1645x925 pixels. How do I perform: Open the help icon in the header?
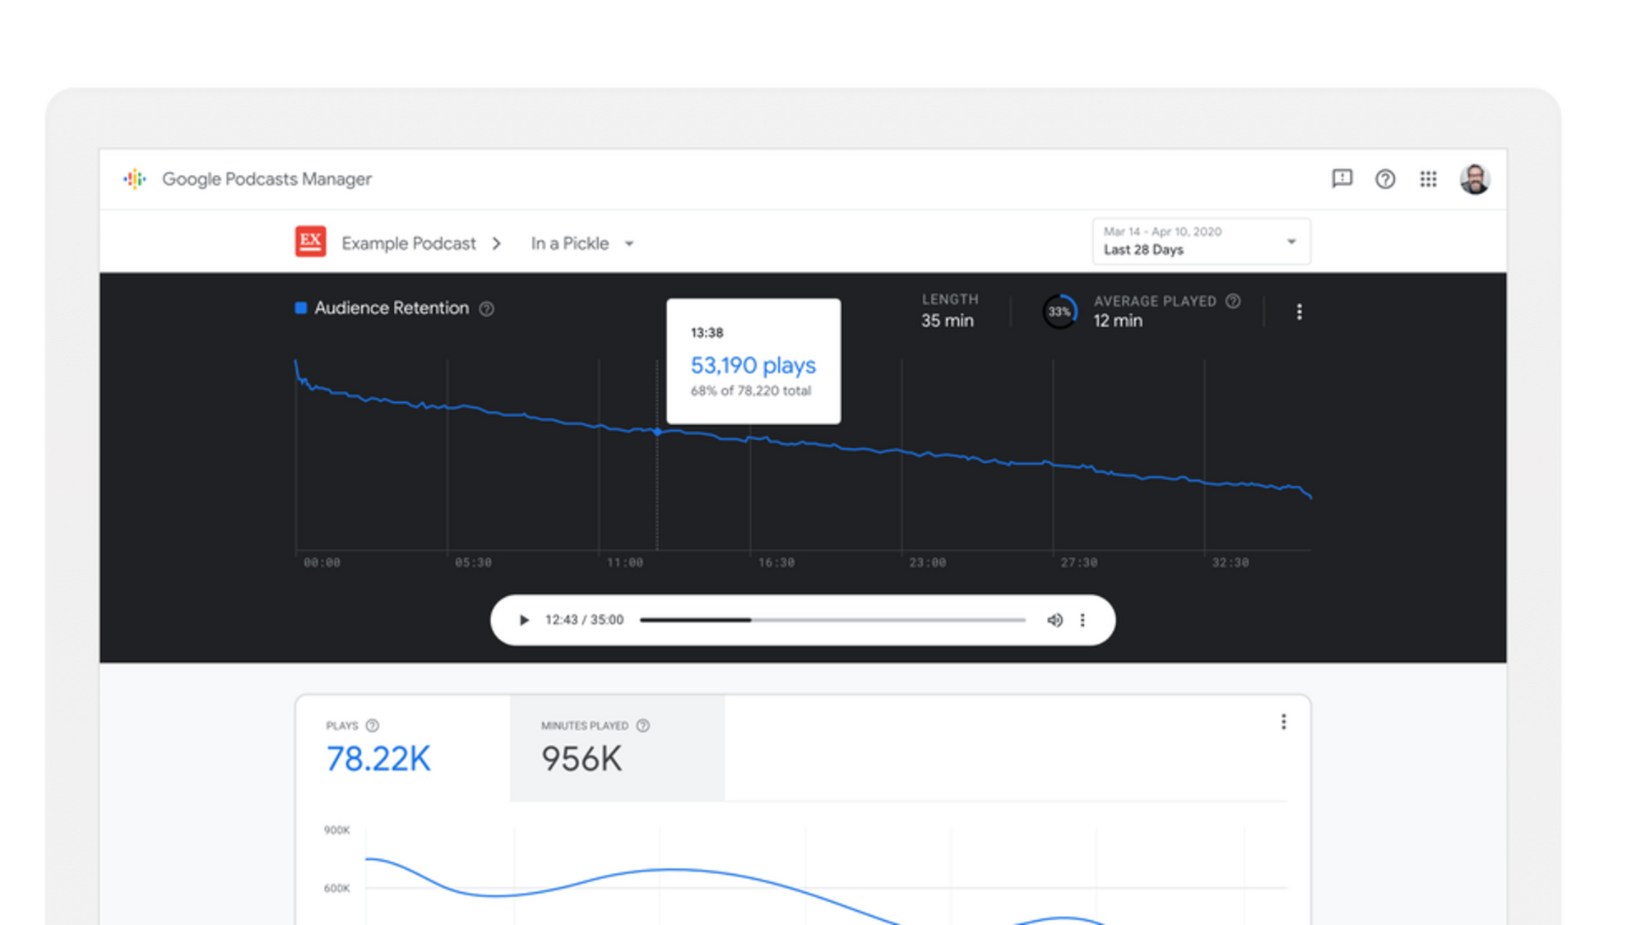(1385, 178)
